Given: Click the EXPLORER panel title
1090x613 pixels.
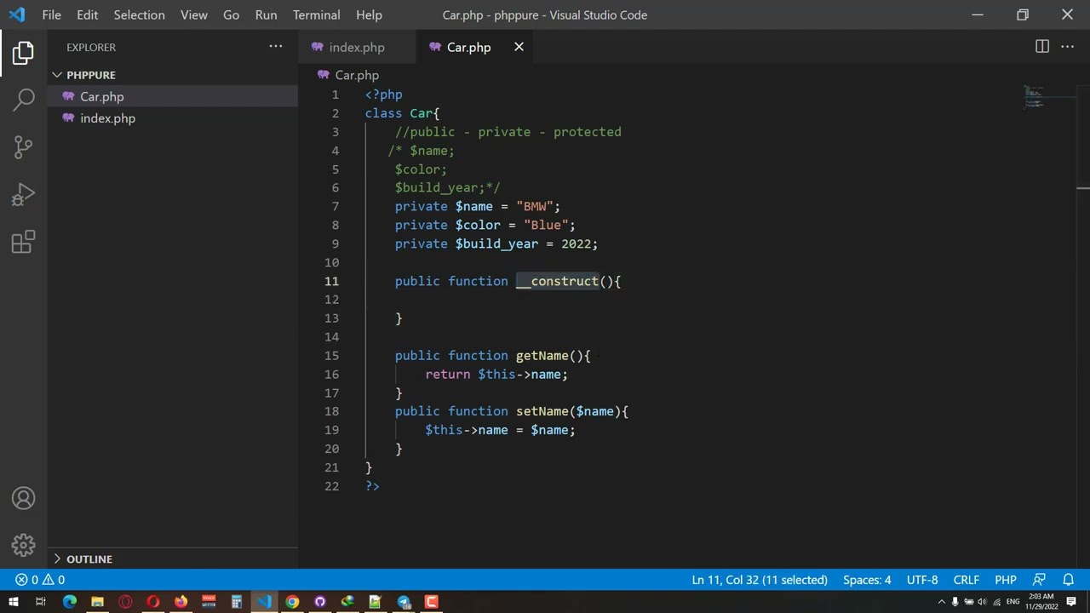Looking at the screenshot, I should click(x=91, y=47).
